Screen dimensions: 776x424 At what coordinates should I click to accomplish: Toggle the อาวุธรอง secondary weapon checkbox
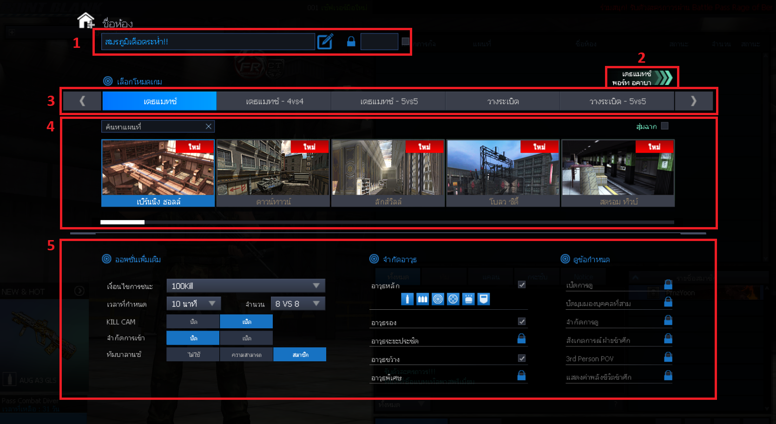tap(522, 321)
